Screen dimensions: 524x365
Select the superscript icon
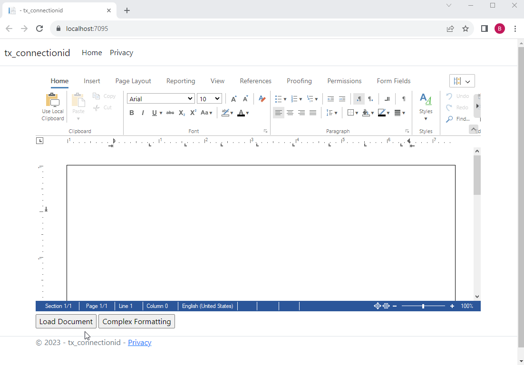click(x=193, y=113)
